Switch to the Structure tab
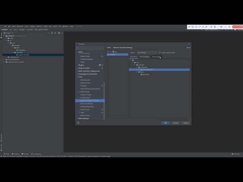This screenshot has height=182, width=243. (134, 56)
